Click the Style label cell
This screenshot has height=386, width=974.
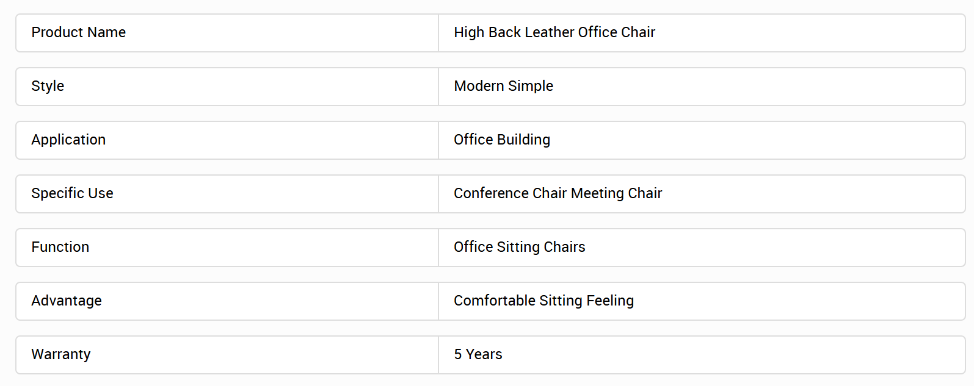tap(227, 87)
